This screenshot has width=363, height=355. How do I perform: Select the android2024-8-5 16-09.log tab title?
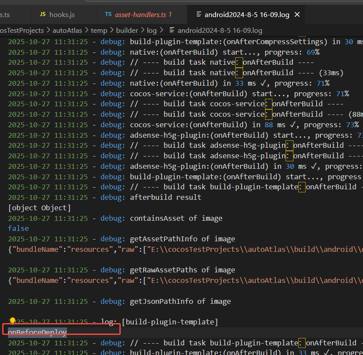coord(247,14)
